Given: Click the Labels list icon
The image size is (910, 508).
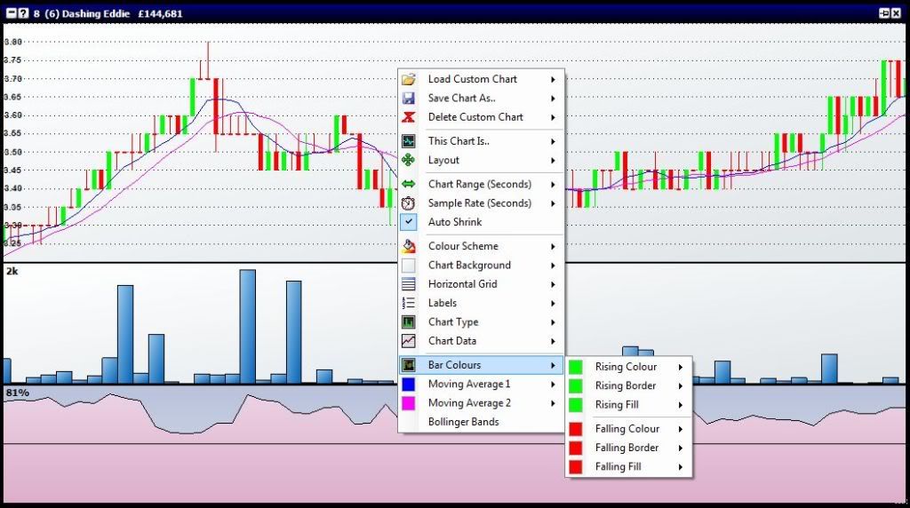Looking at the screenshot, I should 409,303.
